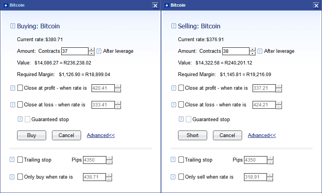Viewport: 322px width, 193px height.
Task: Cancel the Buying Bitcoin order
Action: click(67, 135)
